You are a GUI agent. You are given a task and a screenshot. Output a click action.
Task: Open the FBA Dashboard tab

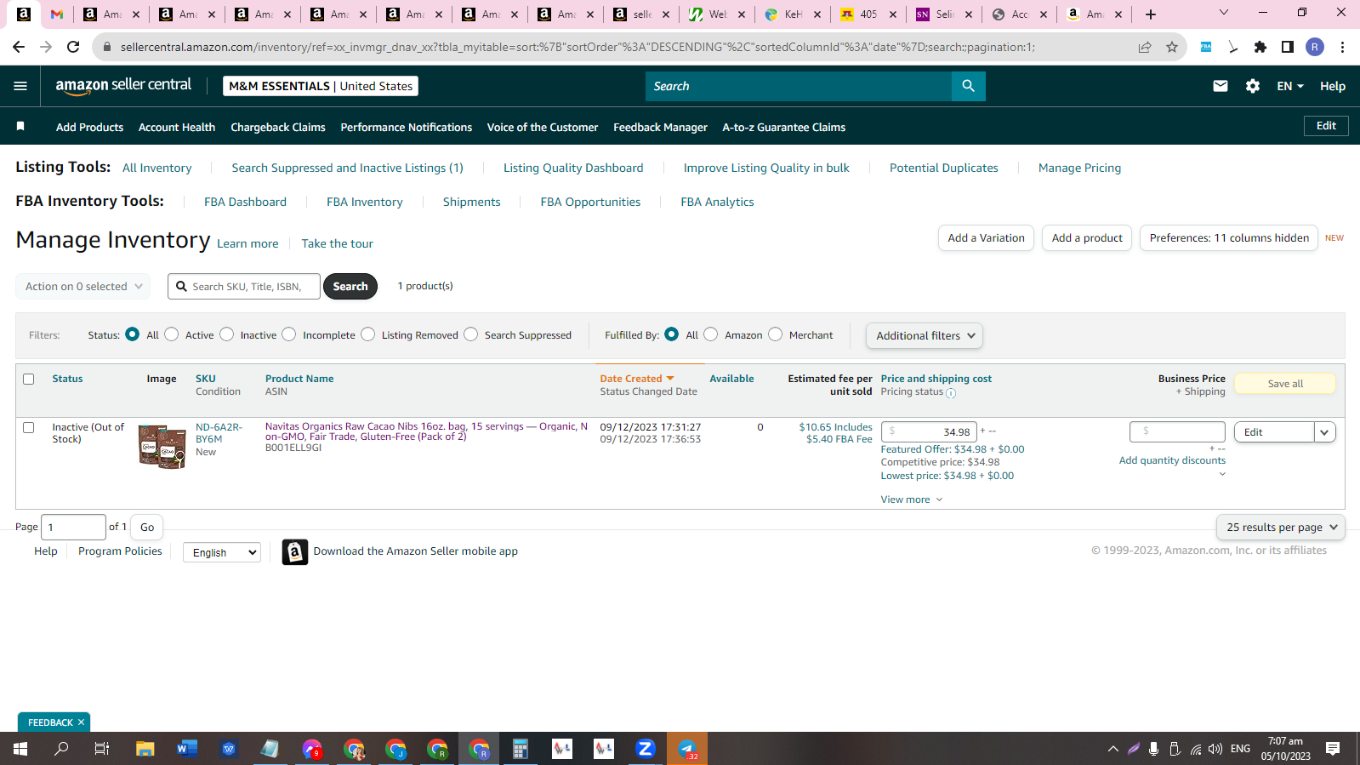coord(245,202)
